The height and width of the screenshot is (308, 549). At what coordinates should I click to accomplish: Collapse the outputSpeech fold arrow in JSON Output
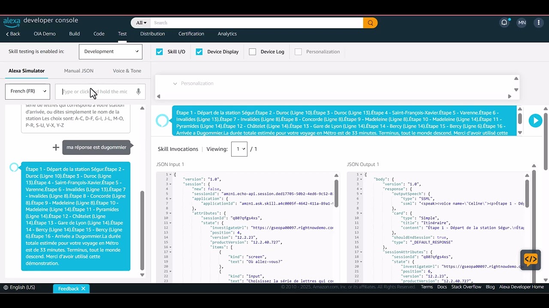362,194
